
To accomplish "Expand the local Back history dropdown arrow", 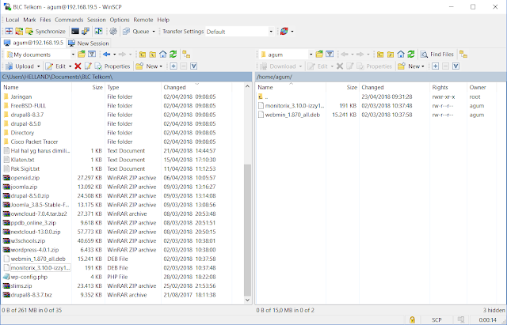I will point(114,55).
